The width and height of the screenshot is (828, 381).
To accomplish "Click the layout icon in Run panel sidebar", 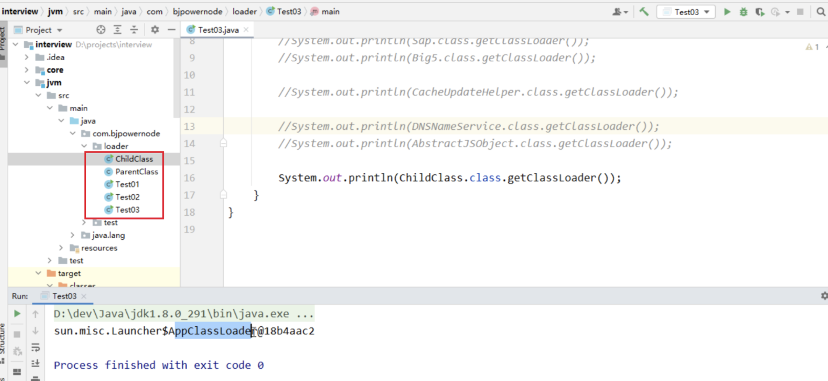I will coord(17,371).
